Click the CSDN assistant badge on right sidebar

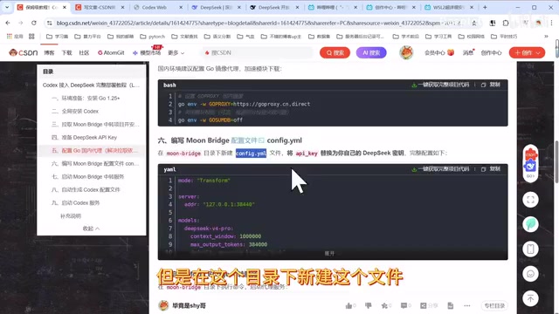pos(530,164)
